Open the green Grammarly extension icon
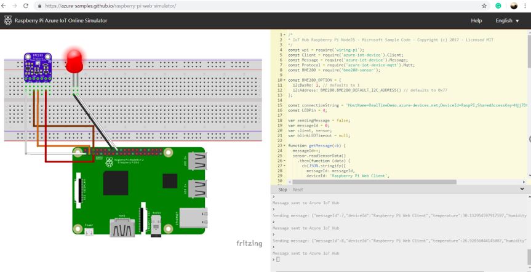This screenshot has width=531, height=272. pos(498,6)
